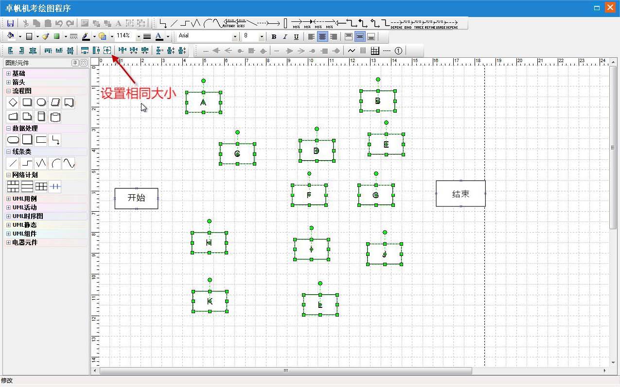The height and width of the screenshot is (387, 620).
Task: Select the rectangle process shape in flowchart palette
Action: tap(27, 102)
